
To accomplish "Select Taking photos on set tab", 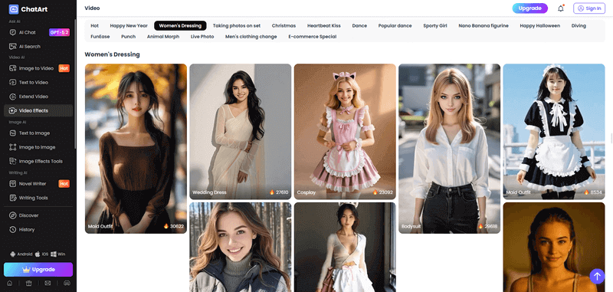I will 237,26.
